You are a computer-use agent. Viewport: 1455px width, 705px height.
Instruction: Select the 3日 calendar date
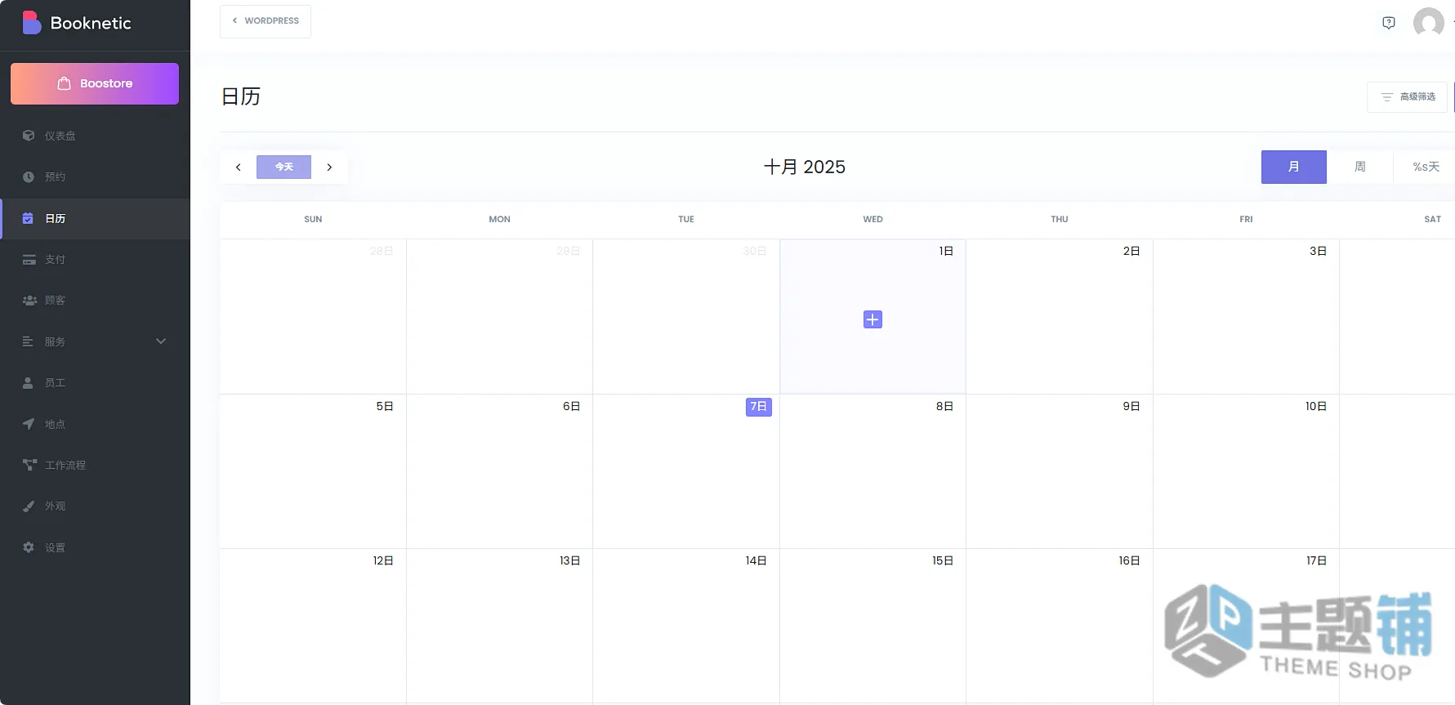click(1318, 251)
